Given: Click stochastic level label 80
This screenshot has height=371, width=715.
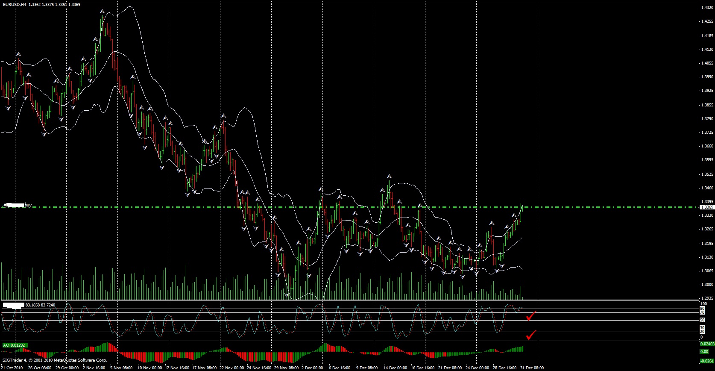Looking at the screenshot, I should [x=703, y=309].
